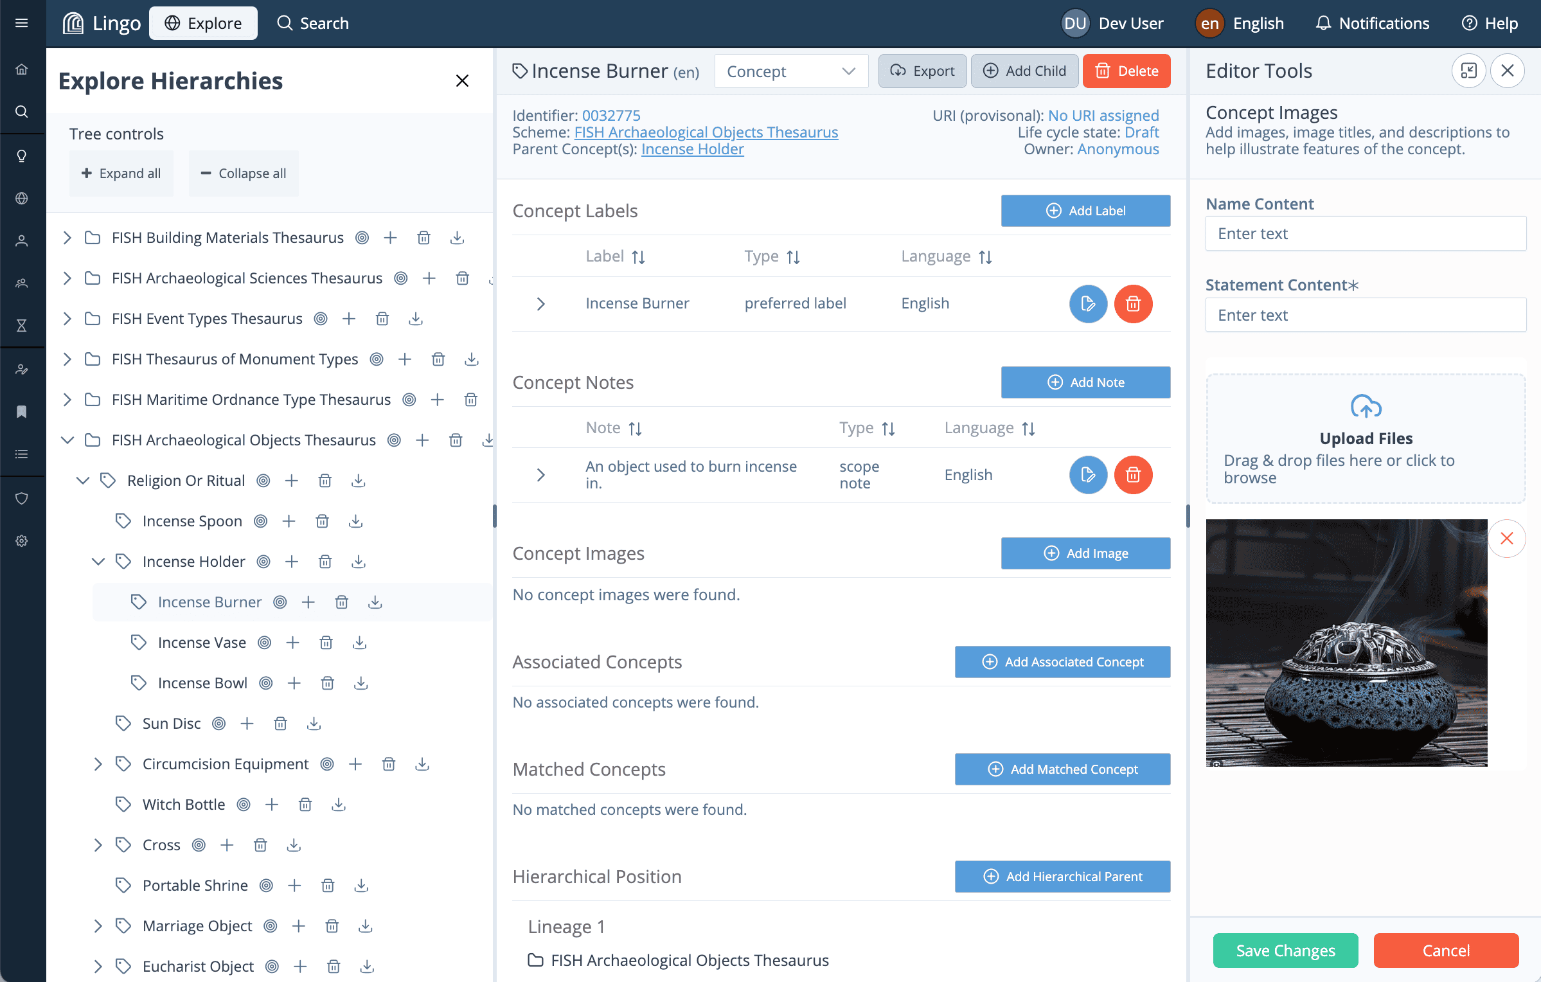Click the Add Child button
Image resolution: width=1541 pixels, height=982 pixels.
tap(1024, 71)
